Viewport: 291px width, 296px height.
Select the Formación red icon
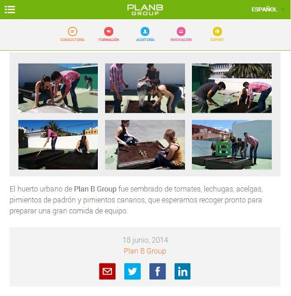109,31
